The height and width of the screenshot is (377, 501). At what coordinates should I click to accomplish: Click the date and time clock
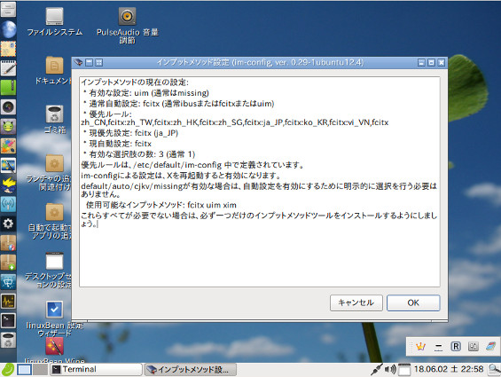449,369
